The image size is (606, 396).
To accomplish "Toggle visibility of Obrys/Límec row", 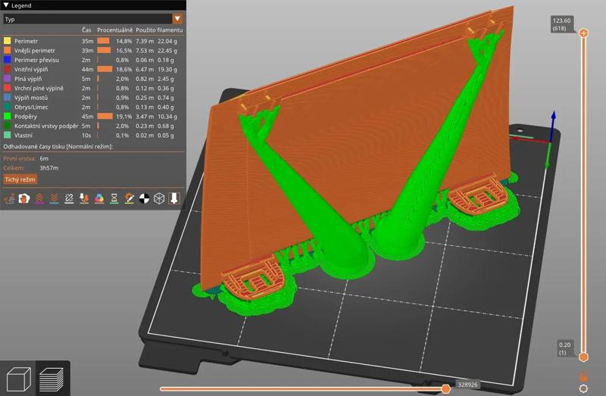I will click(x=92, y=107).
